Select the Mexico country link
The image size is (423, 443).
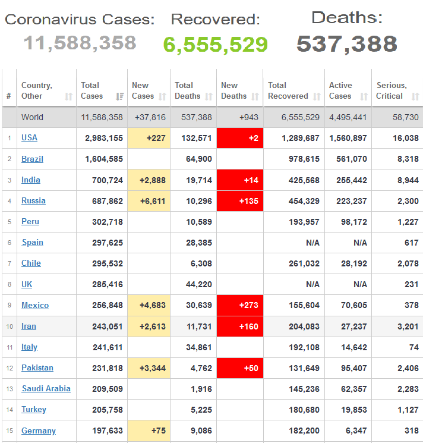35,305
